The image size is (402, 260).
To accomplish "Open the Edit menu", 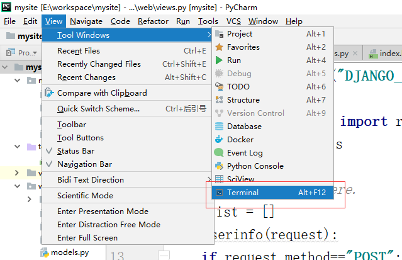I will (x=30, y=21).
